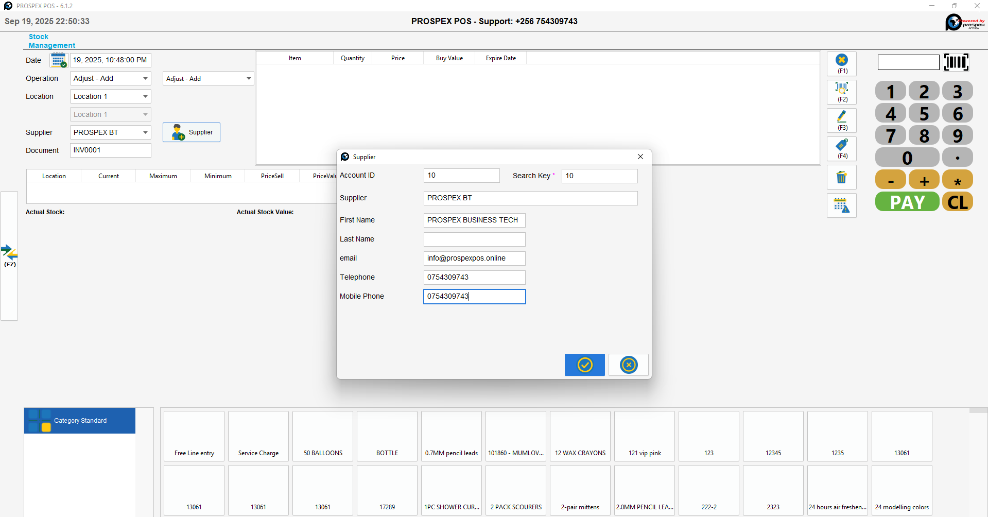This screenshot has width=988, height=517.
Task: Click the First Name field
Action: point(475,220)
